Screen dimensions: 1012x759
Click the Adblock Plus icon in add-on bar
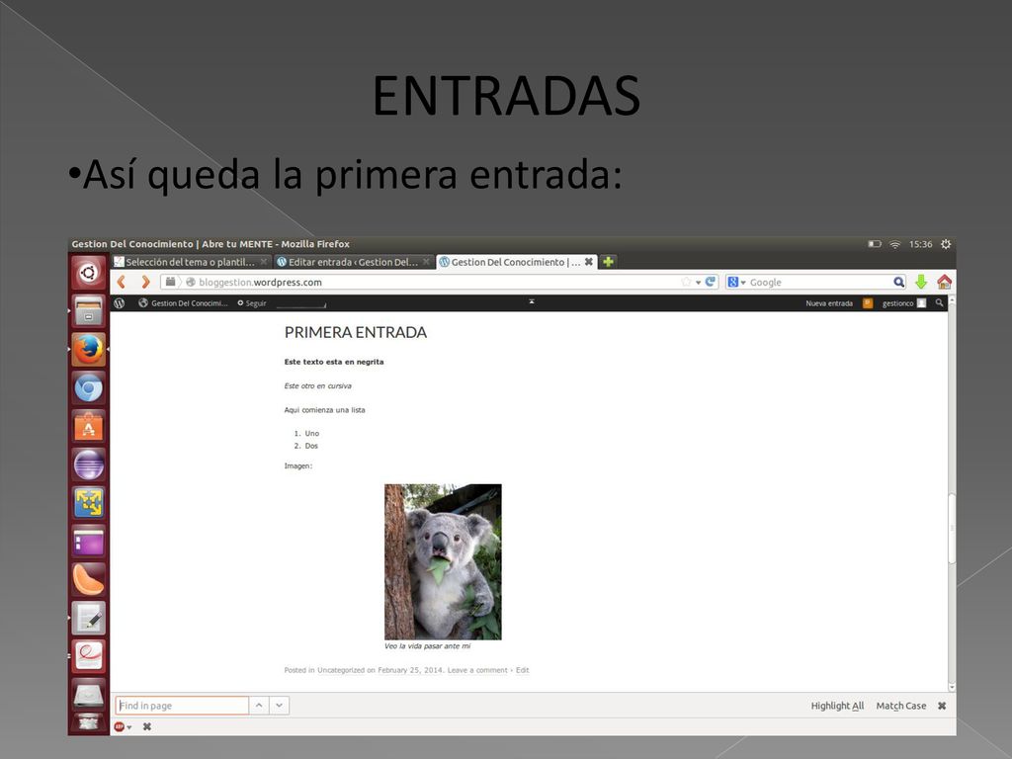tap(119, 726)
